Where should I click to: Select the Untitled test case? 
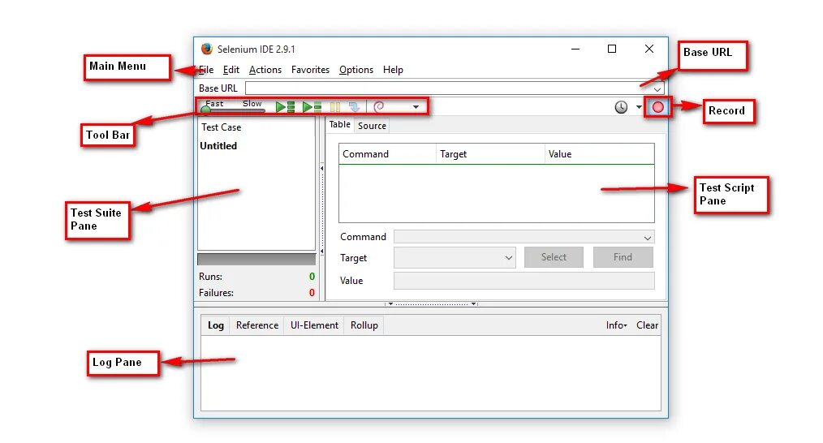[218, 146]
